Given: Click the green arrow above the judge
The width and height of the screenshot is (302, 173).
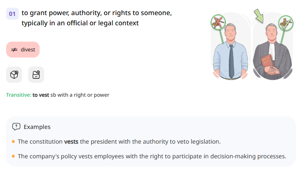Looking at the screenshot, I should (x=259, y=16).
